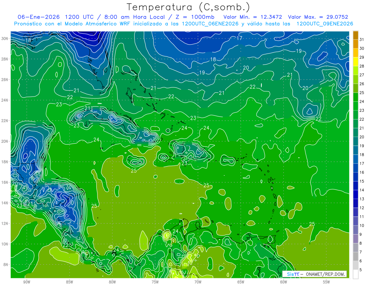
Task: Click the 16N latitude axis label
Action: [x=5, y=182]
